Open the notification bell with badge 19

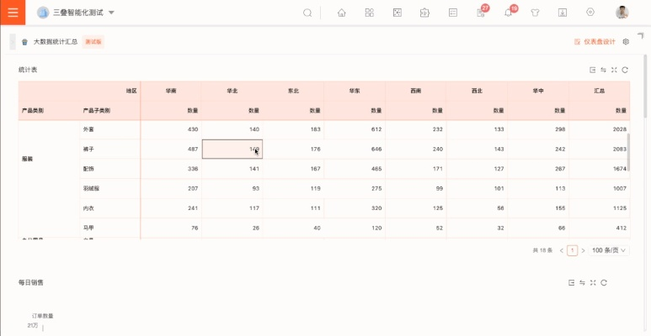[x=508, y=13]
